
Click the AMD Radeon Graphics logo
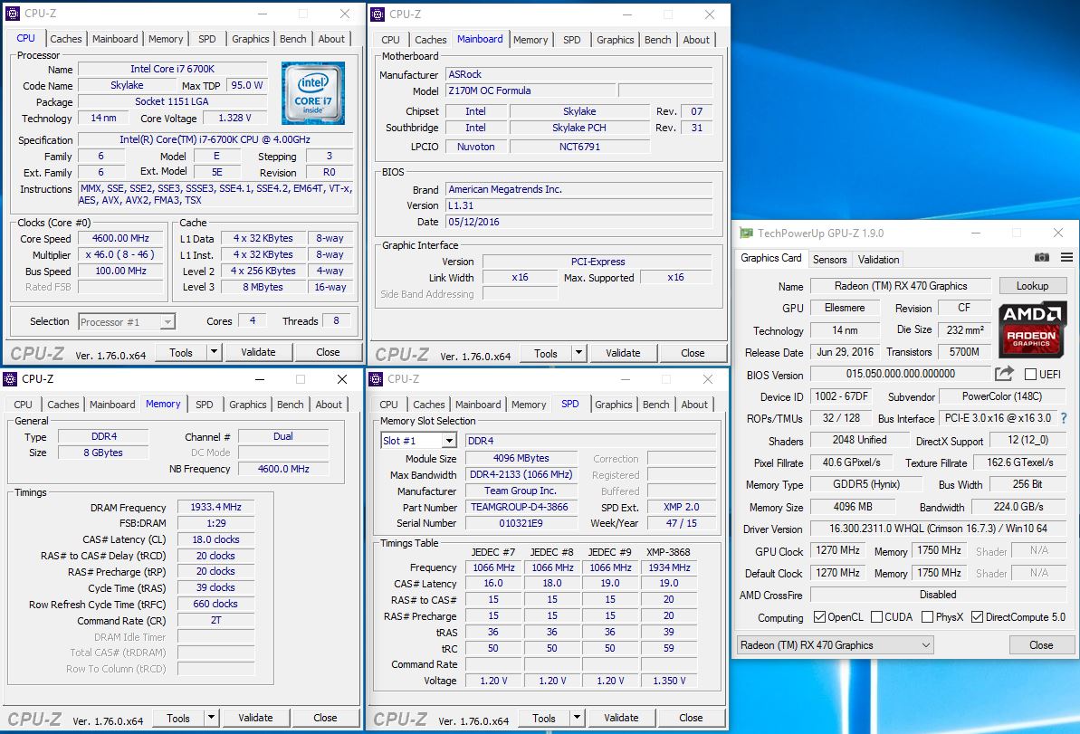point(1033,329)
